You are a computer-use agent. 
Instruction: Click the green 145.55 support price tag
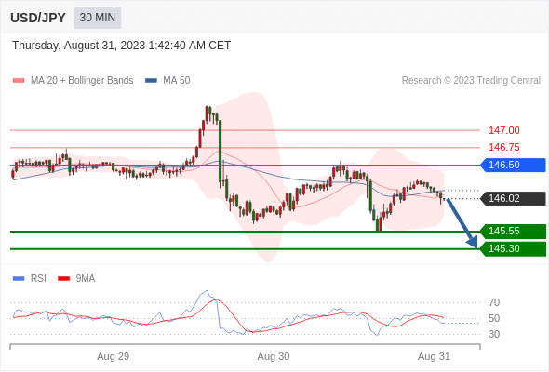[513, 231]
